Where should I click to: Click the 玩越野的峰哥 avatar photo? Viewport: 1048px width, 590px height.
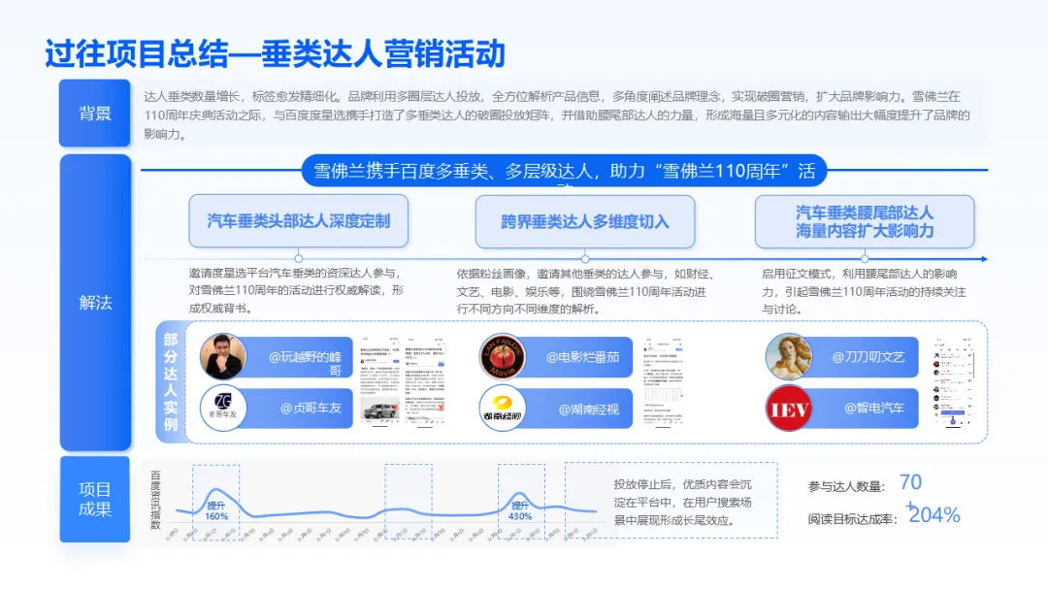pos(223,356)
